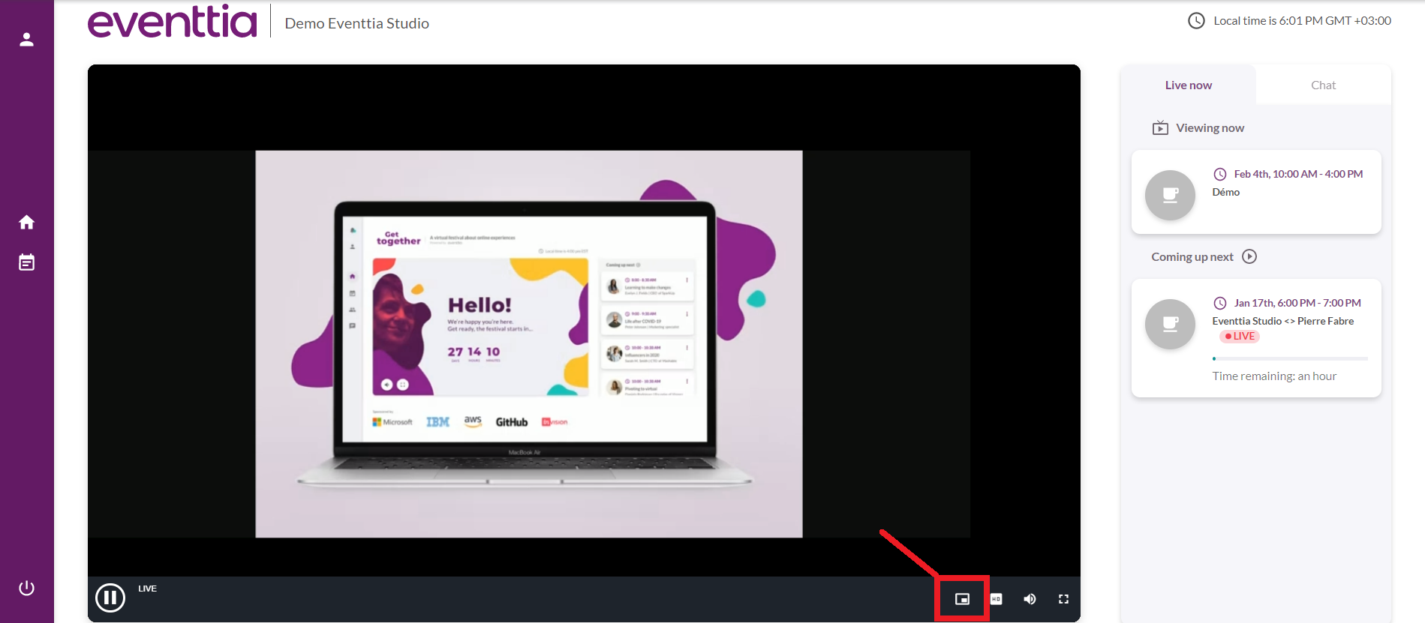The image size is (1425, 623).
Task: Enable picture-in-picture mode on the player
Action: [962, 599]
